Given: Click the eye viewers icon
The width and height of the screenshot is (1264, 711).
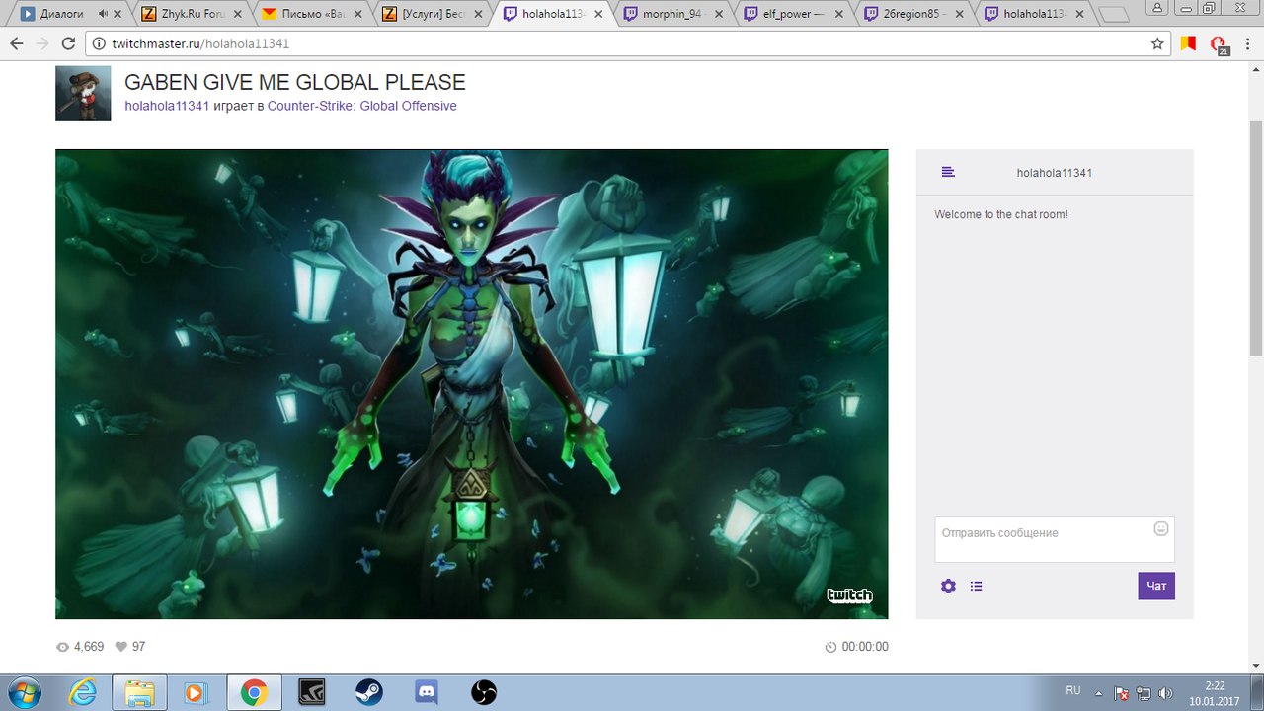Looking at the screenshot, I should (x=63, y=647).
